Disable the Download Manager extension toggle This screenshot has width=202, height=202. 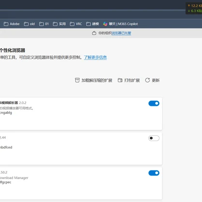[154, 173]
